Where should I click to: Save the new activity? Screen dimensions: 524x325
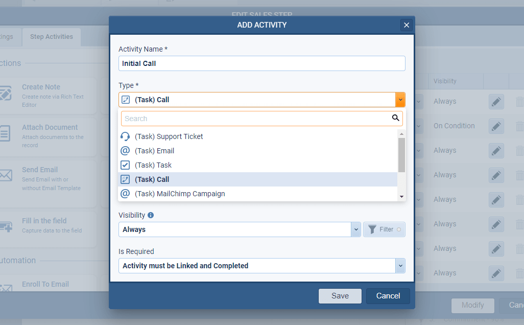(x=340, y=296)
